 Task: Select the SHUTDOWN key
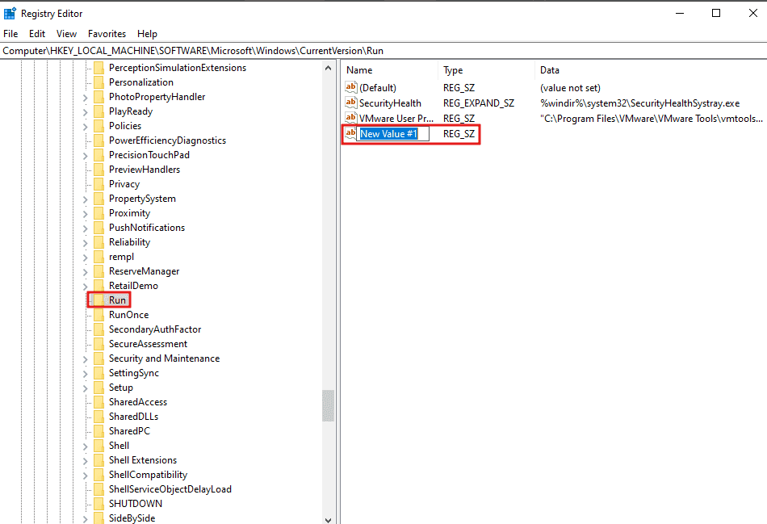[136, 504]
